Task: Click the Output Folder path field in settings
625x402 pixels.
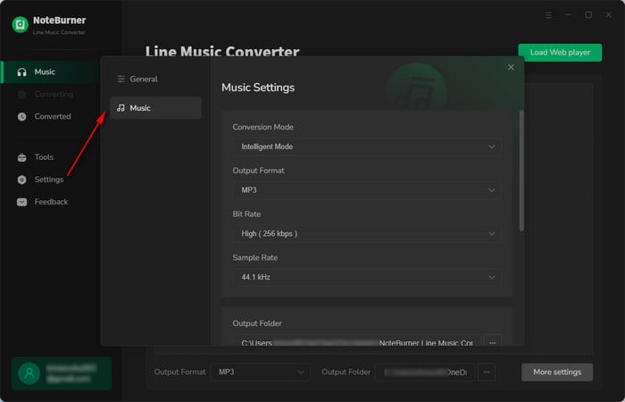Action: 356,341
